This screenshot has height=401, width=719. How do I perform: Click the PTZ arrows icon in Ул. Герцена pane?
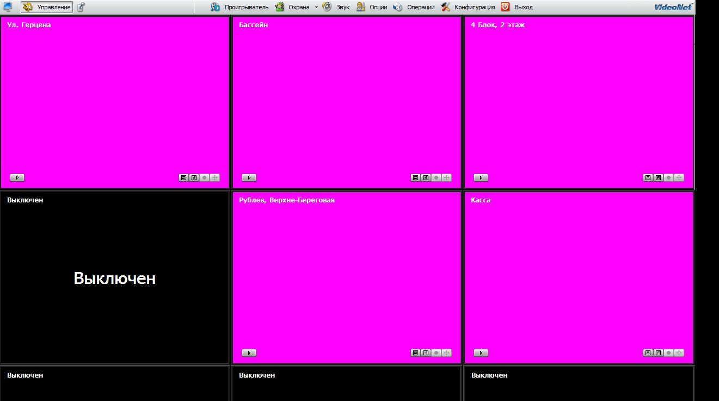[x=215, y=177]
